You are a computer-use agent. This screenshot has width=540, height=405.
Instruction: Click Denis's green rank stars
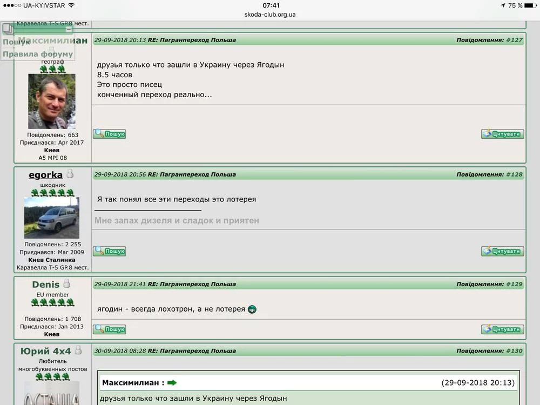click(53, 303)
